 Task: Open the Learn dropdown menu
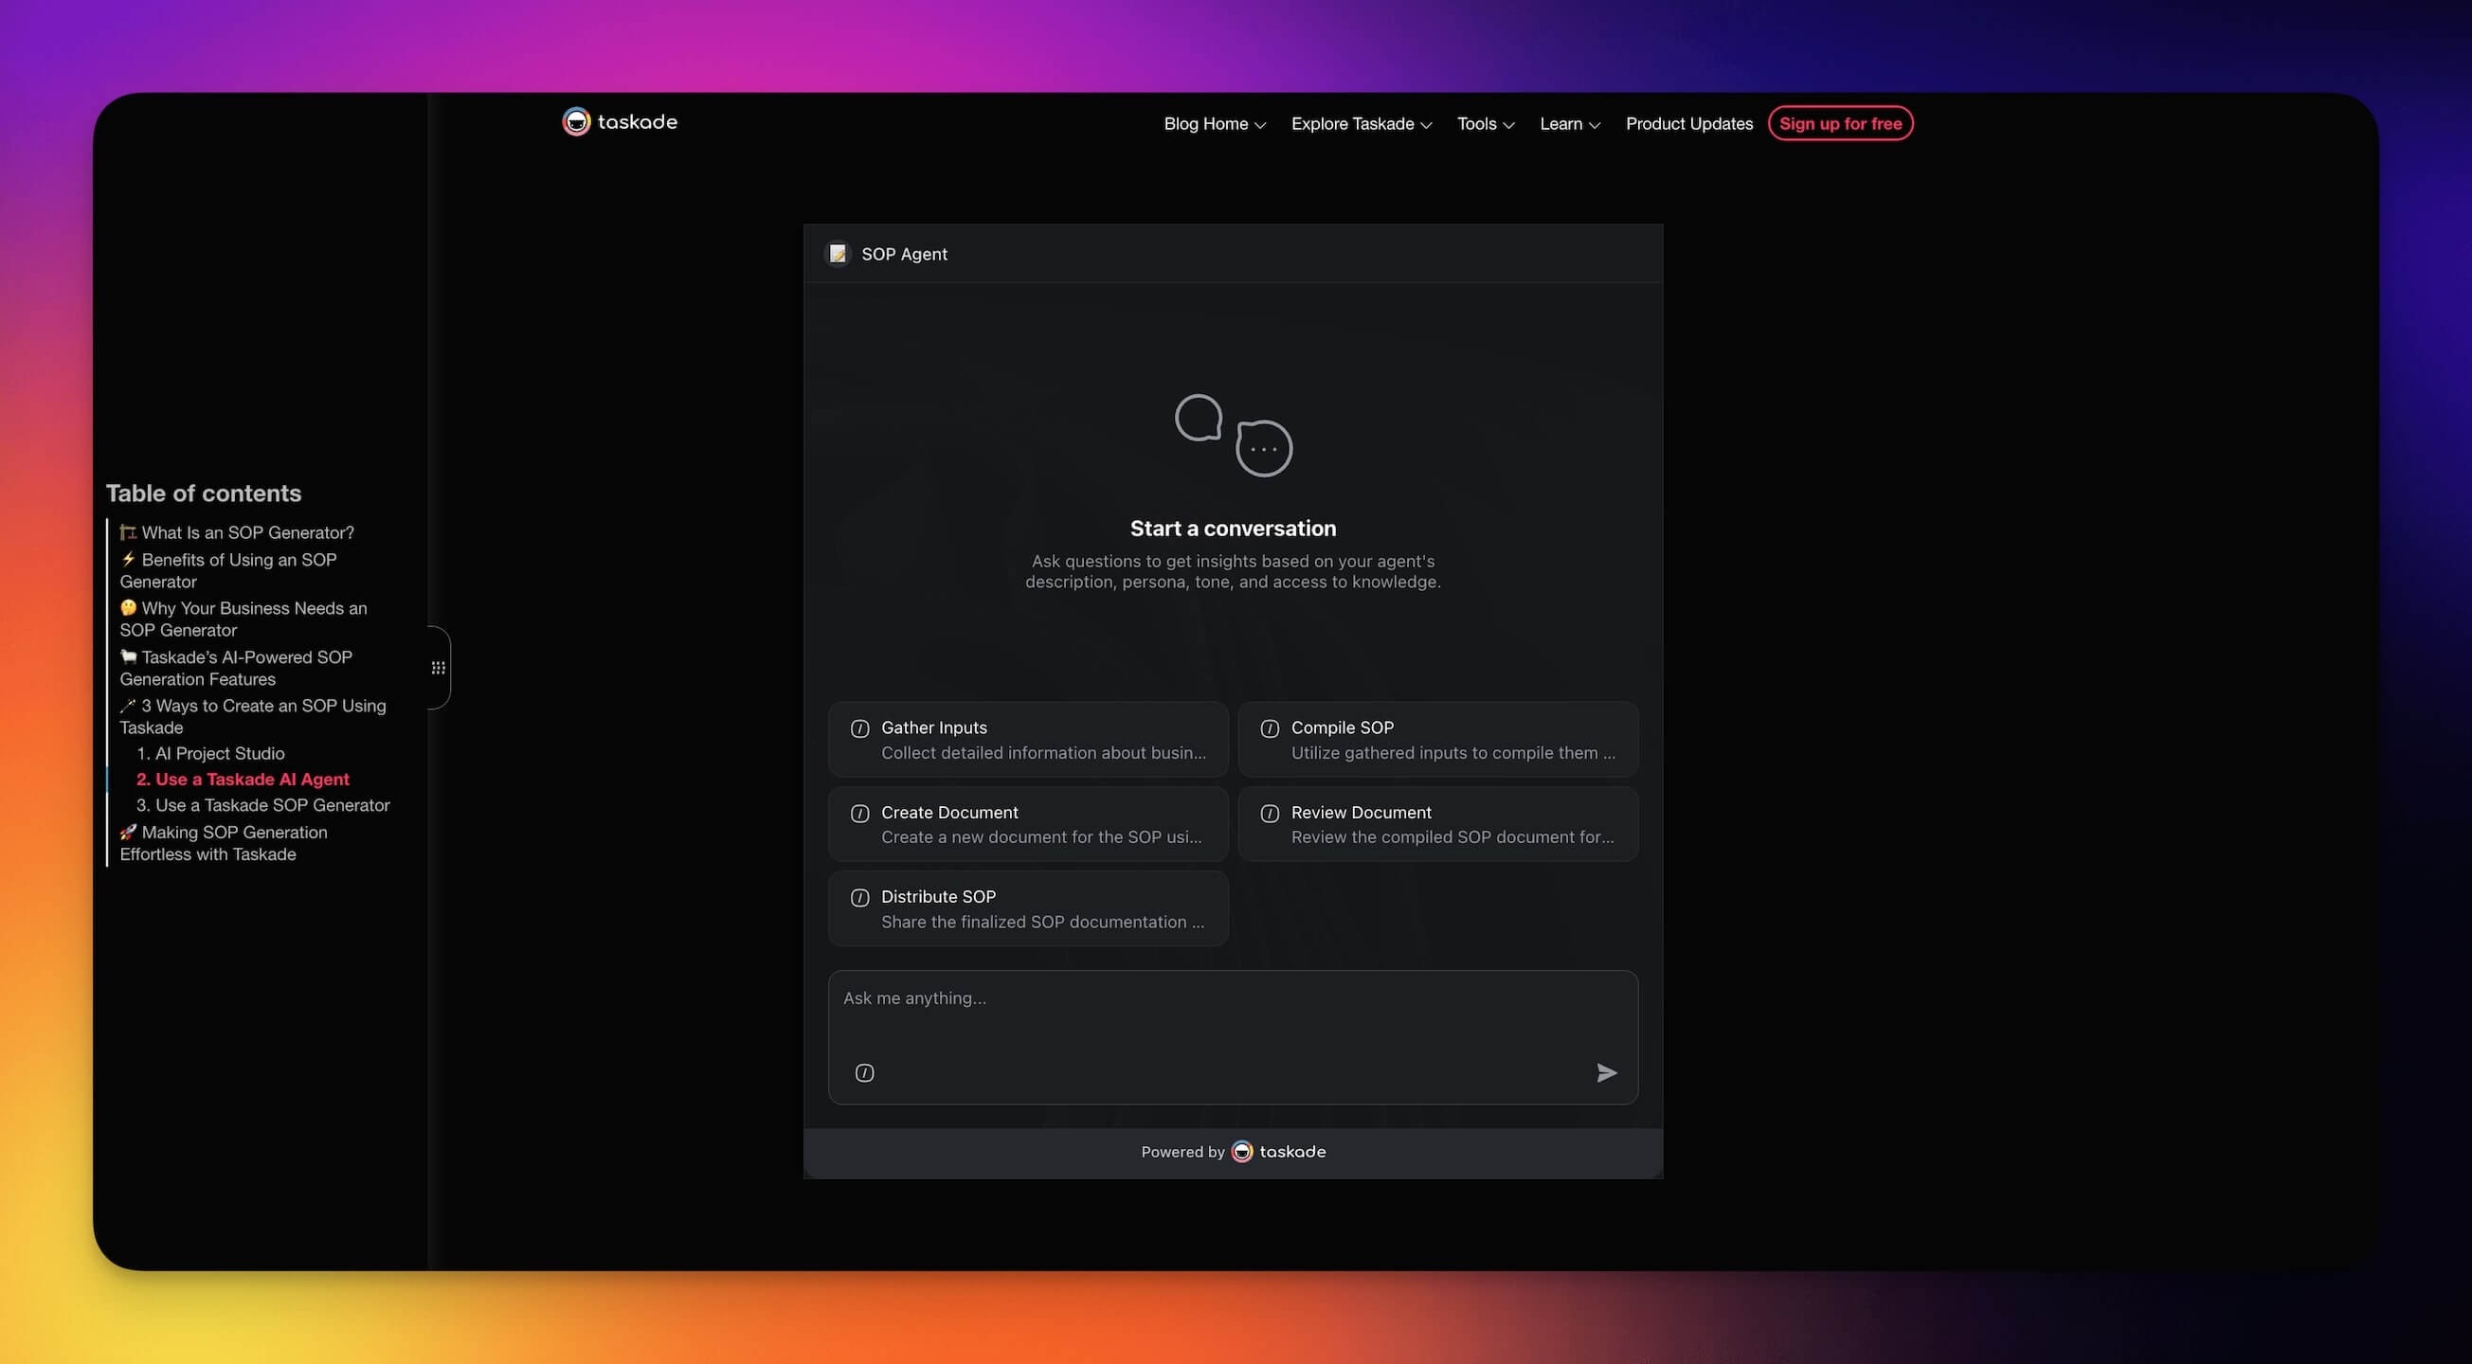coord(1569,124)
